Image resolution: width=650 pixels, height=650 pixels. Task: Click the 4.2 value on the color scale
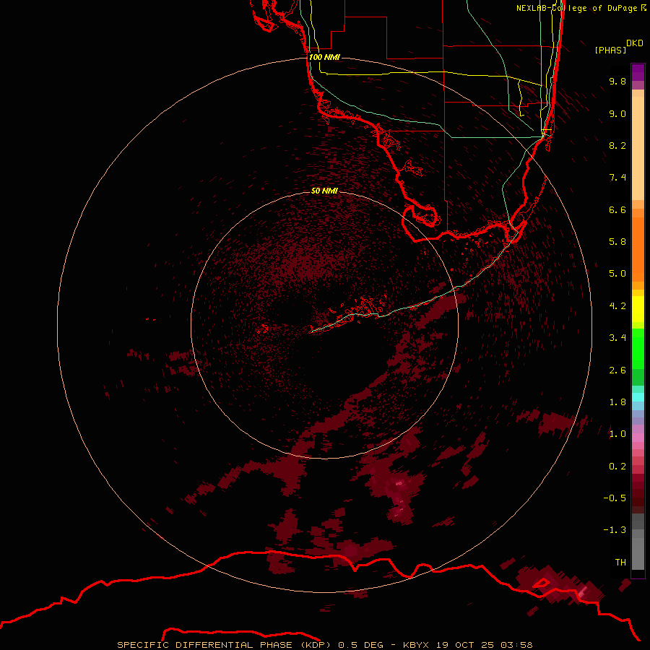617,306
